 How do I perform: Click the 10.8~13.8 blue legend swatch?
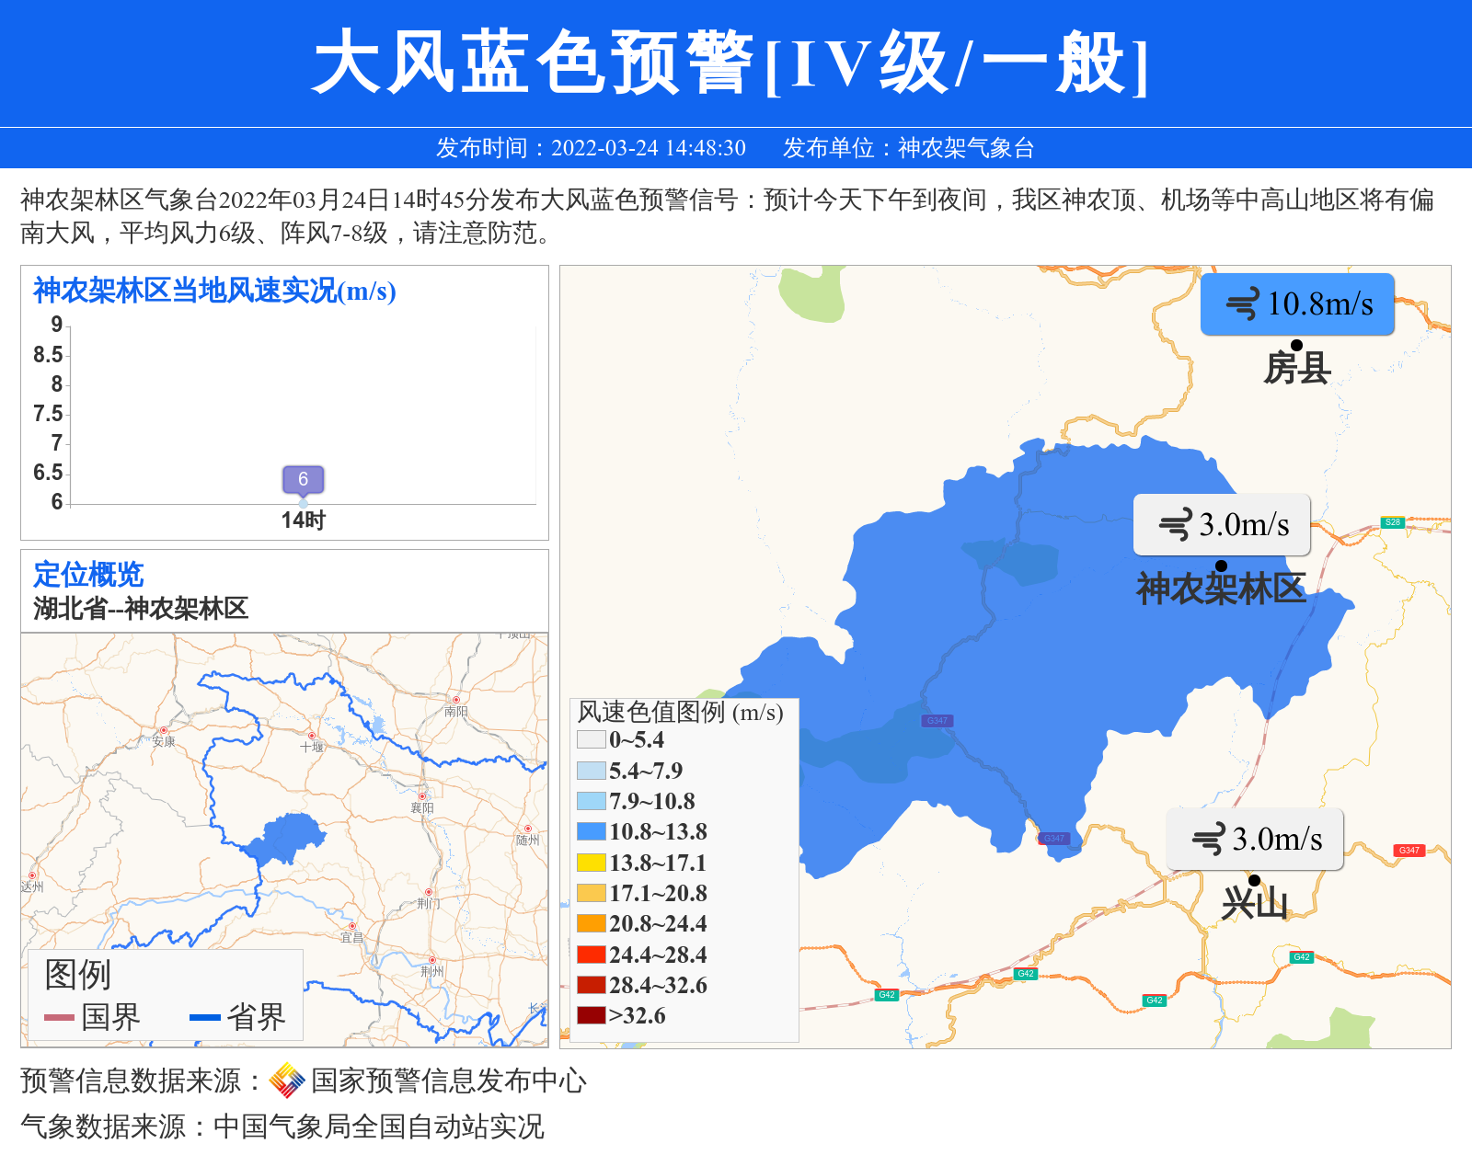point(591,831)
